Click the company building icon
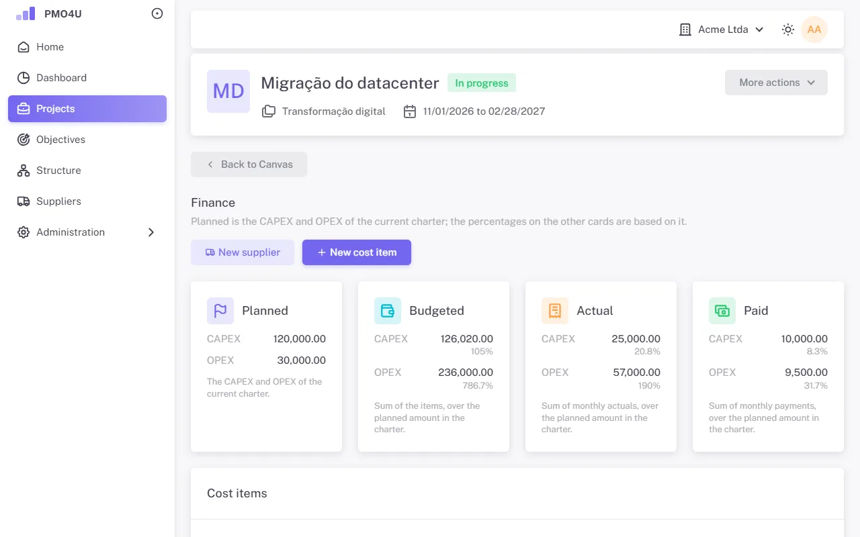 [685, 30]
